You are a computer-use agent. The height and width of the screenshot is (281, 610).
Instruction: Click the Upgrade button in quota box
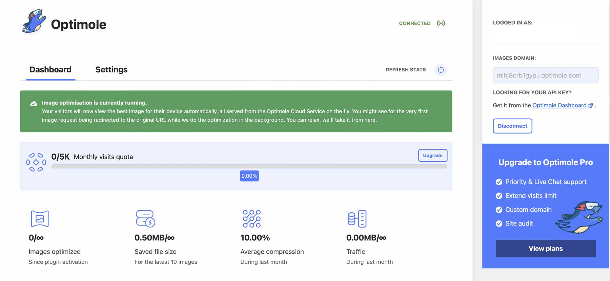click(433, 156)
